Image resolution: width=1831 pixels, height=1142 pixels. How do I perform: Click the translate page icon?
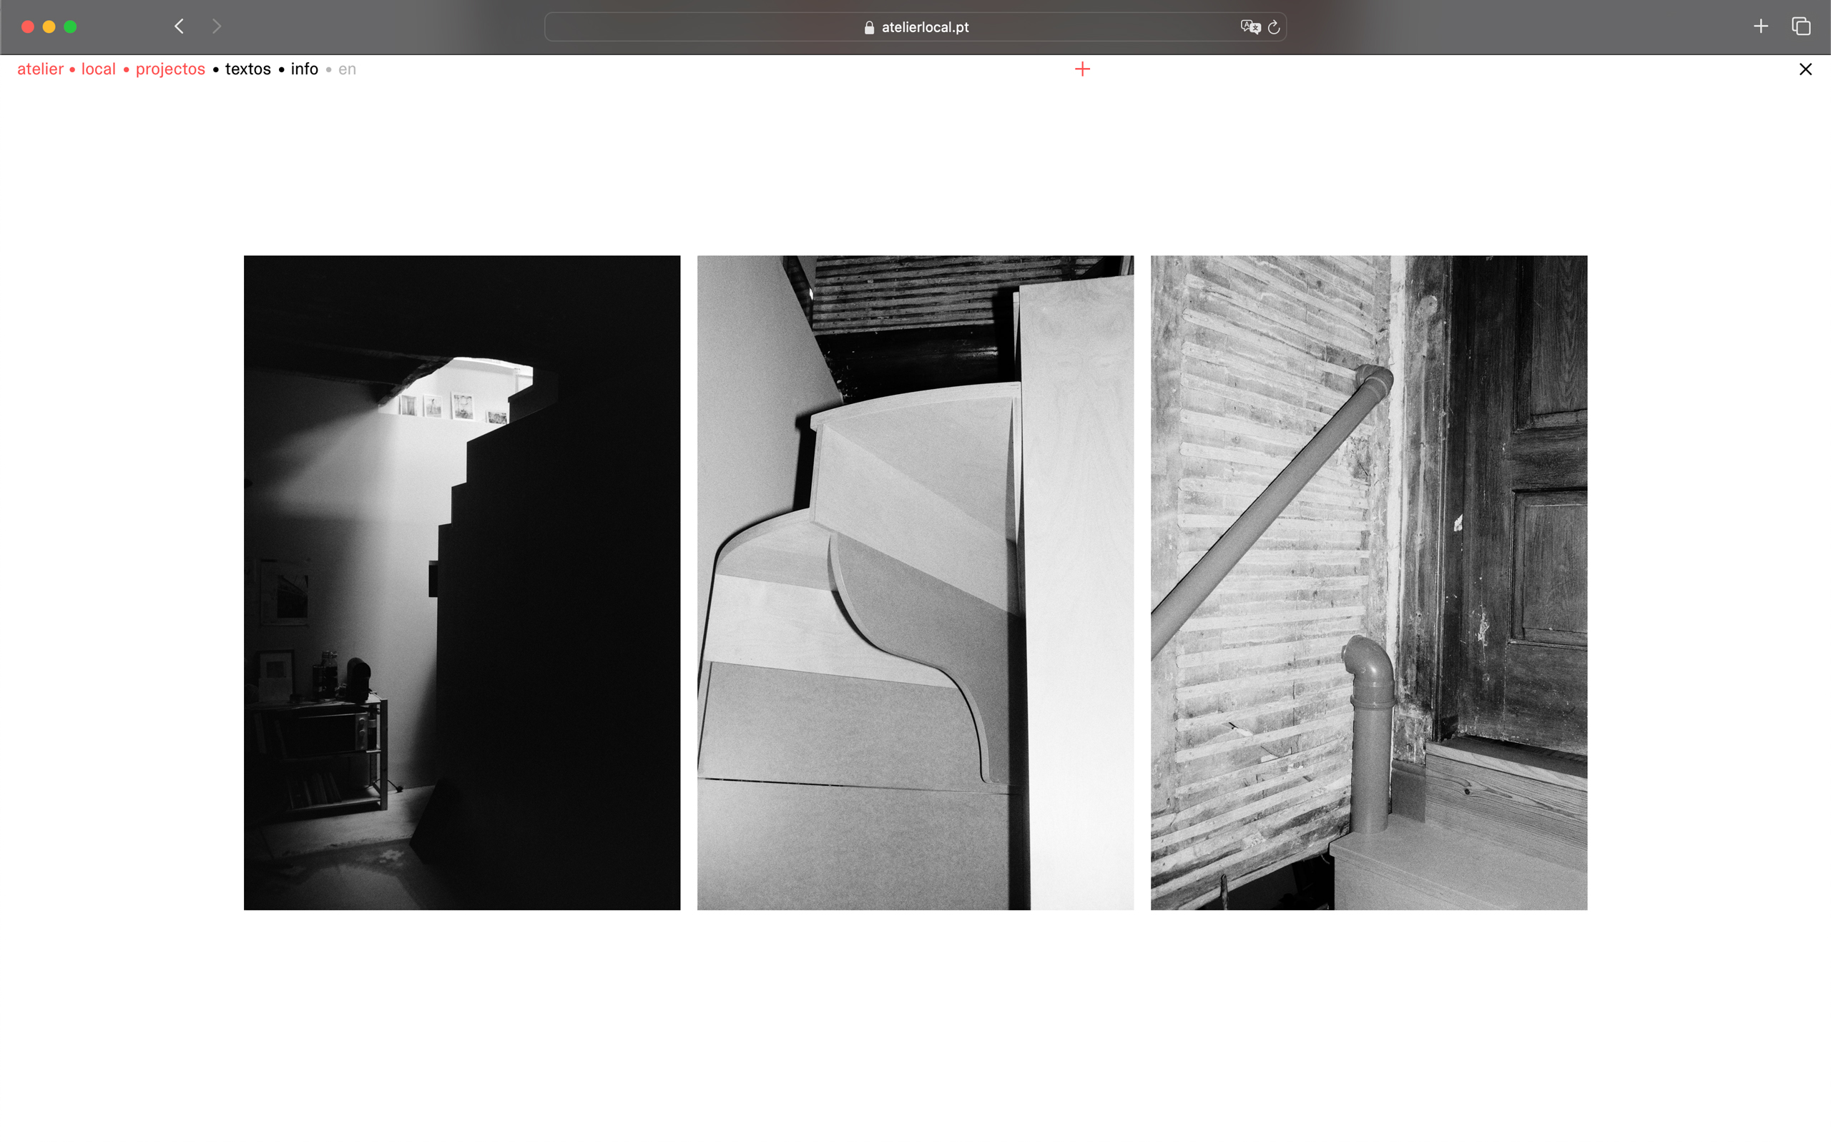pos(1250,27)
